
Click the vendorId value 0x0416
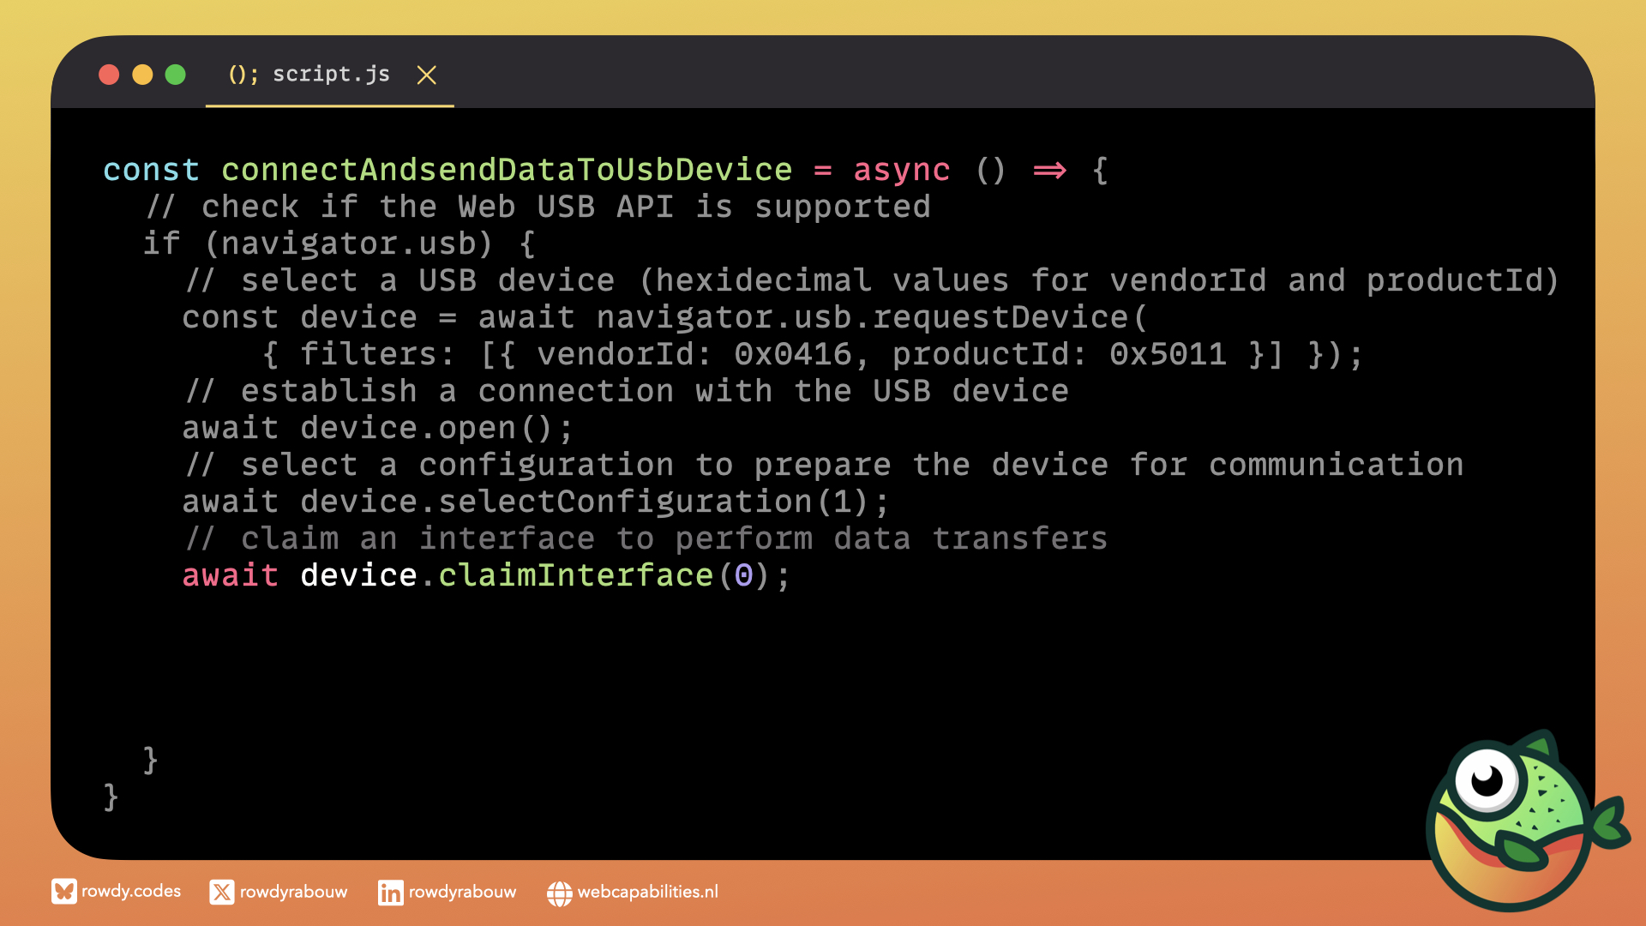[x=793, y=354]
